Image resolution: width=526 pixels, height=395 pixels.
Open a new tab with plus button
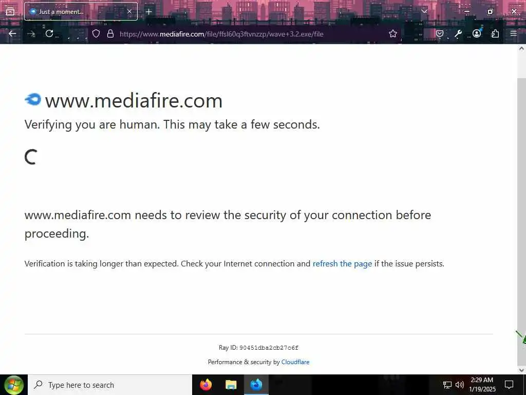148,11
